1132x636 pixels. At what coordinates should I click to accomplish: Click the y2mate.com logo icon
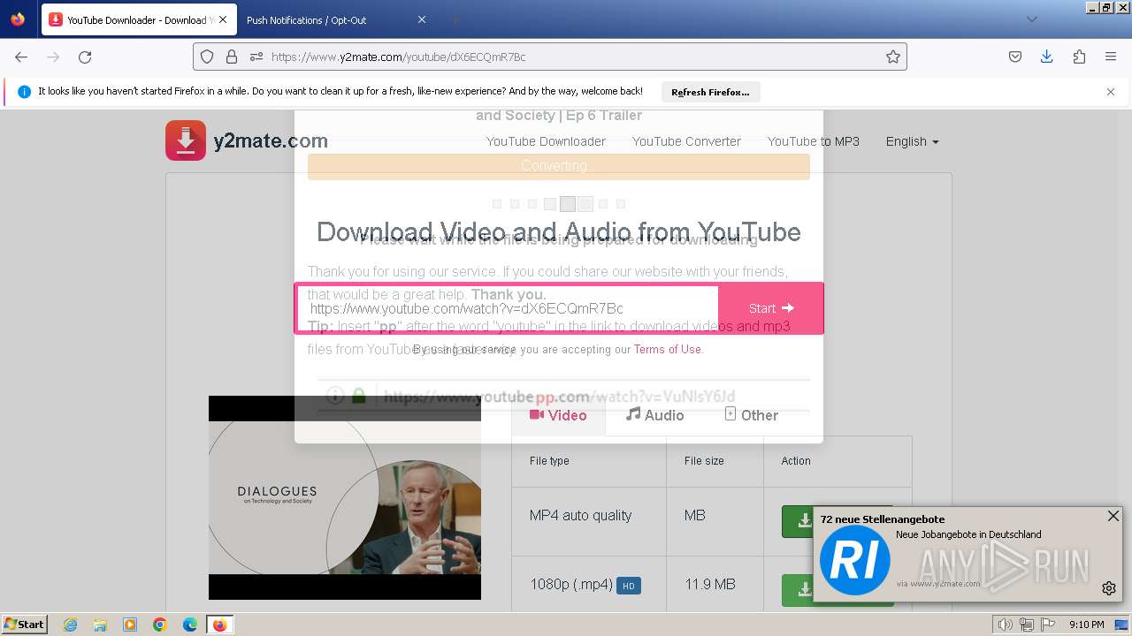[186, 140]
